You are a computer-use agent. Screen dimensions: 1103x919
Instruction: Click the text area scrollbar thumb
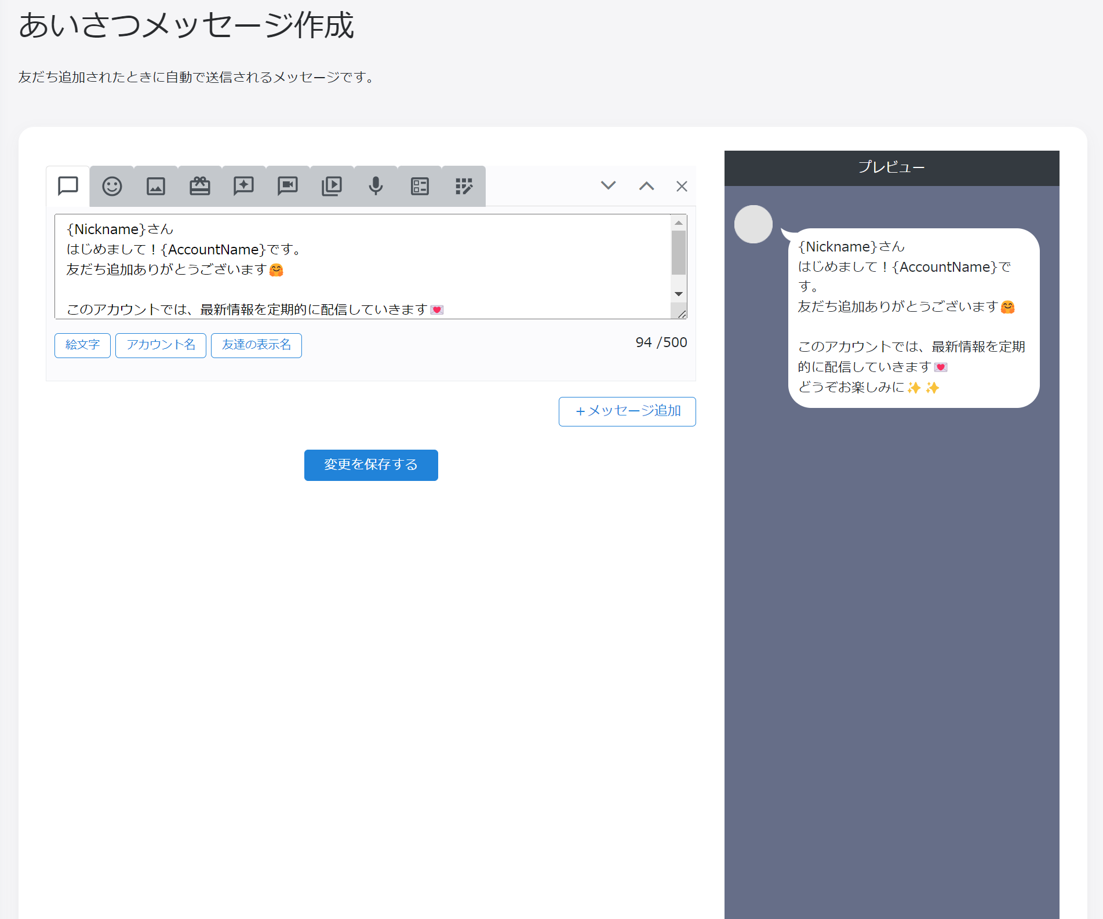pyautogui.click(x=679, y=253)
